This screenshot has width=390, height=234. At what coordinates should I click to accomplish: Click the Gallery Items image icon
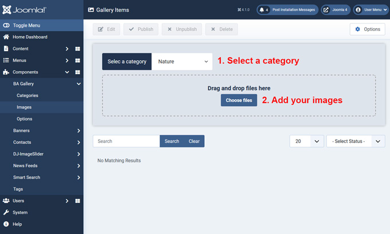tap(91, 10)
